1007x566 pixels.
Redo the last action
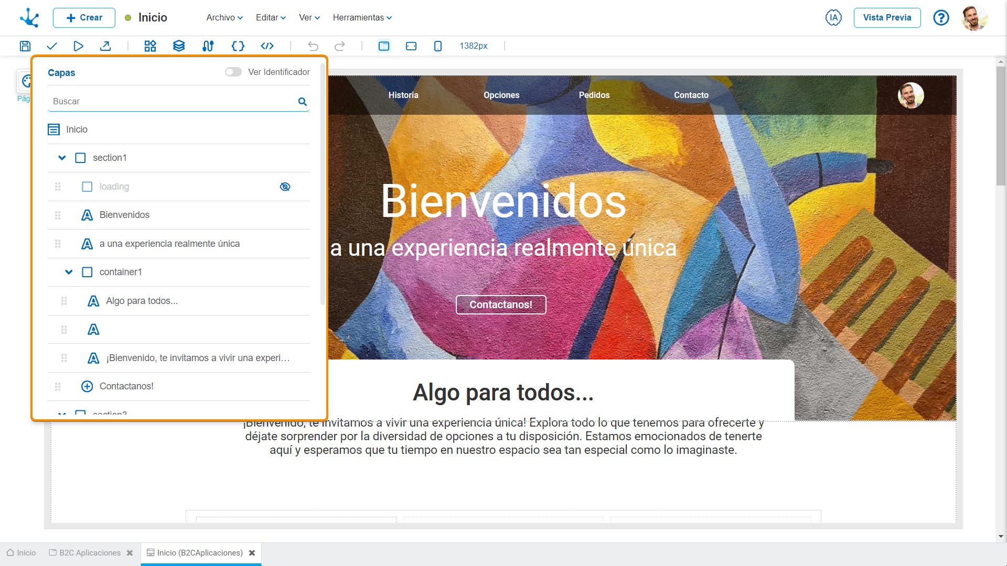[340, 46]
